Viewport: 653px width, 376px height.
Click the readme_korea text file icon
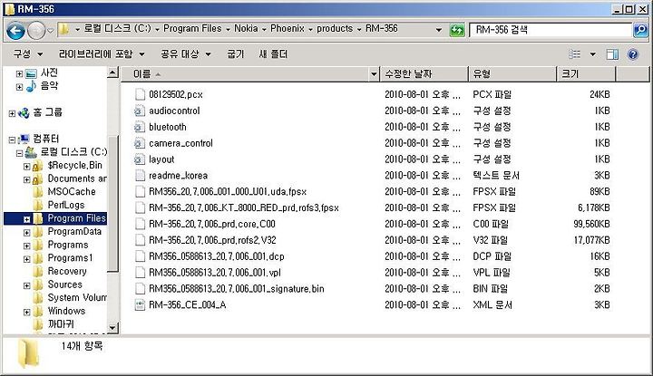click(x=140, y=176)
